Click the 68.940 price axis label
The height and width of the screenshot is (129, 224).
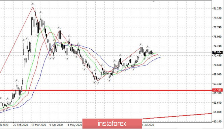tap(217, 74)
